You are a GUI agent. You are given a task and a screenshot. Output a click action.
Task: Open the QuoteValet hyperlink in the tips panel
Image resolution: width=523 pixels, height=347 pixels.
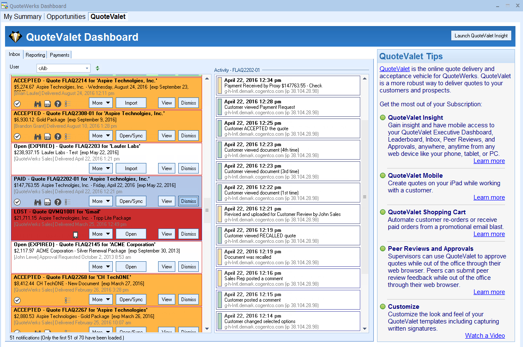pyautogui.click(x=394, y=69)
